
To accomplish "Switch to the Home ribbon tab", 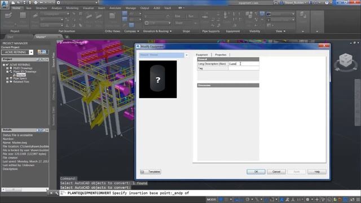I will (16, 8).
